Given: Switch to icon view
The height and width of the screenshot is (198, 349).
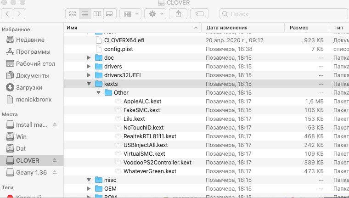Looking at the screenshot, I should (x=73, y=14).
